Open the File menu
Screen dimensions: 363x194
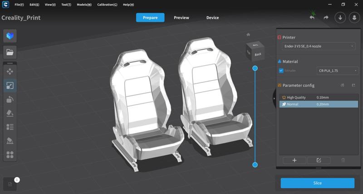coord(19,5)
